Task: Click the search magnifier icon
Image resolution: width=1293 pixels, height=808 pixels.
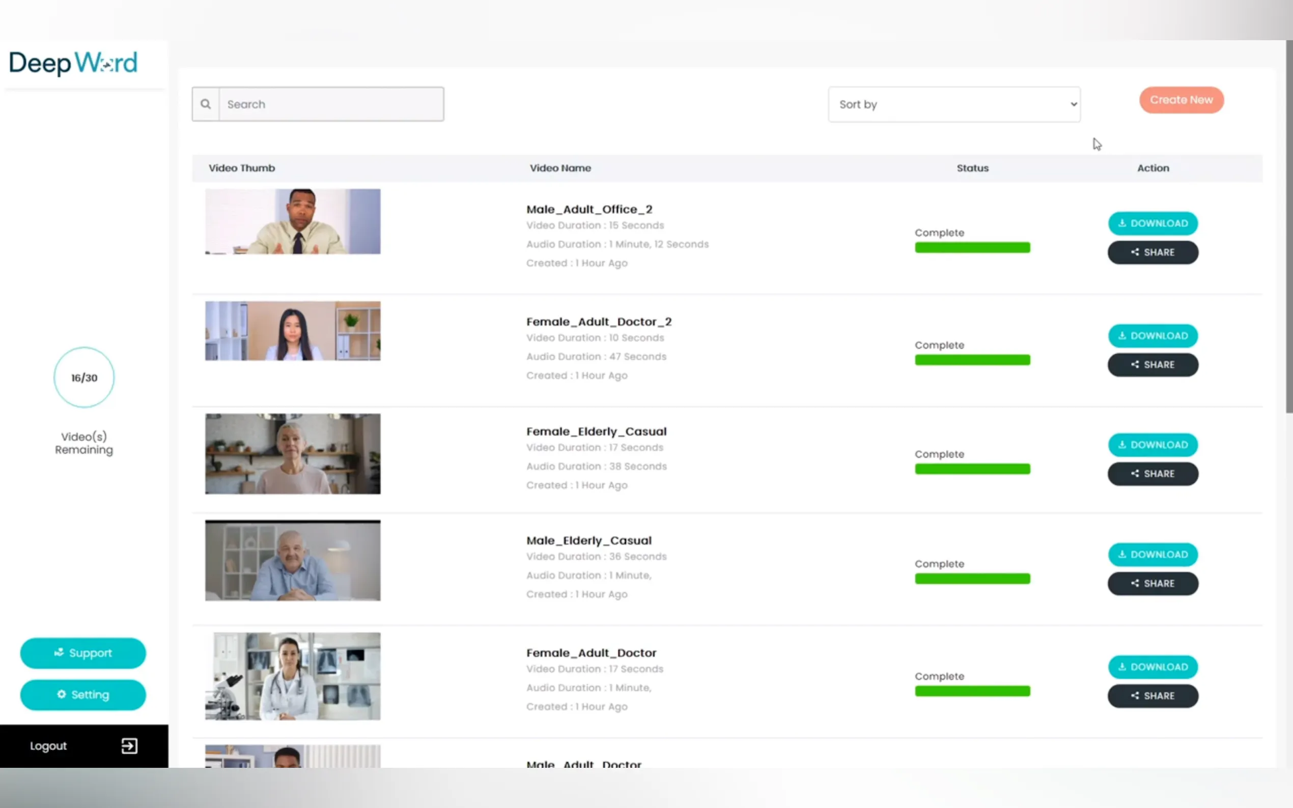Action: pos(205,104)
